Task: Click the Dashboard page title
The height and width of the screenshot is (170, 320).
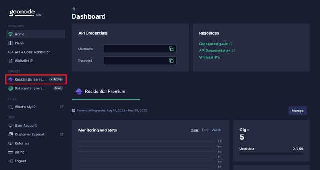Action: (89, 16)
